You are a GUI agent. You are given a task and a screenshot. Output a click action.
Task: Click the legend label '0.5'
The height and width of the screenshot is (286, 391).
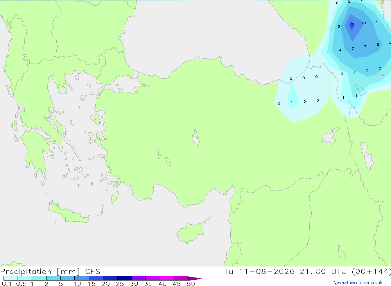(21, 284)
